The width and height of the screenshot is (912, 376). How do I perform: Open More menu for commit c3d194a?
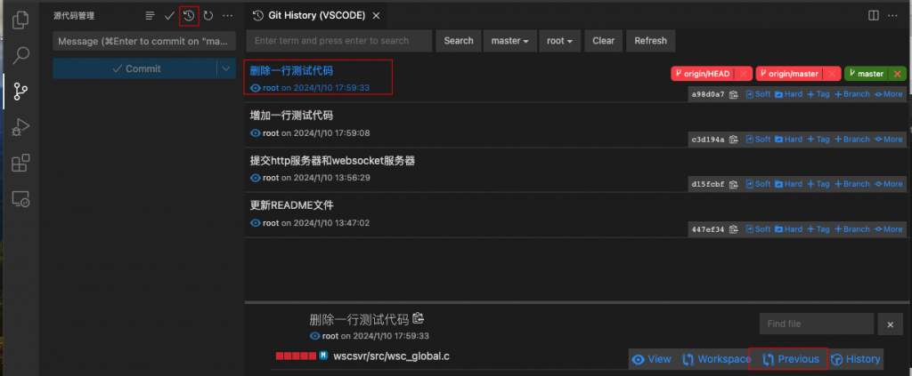(x=888, y=139)
